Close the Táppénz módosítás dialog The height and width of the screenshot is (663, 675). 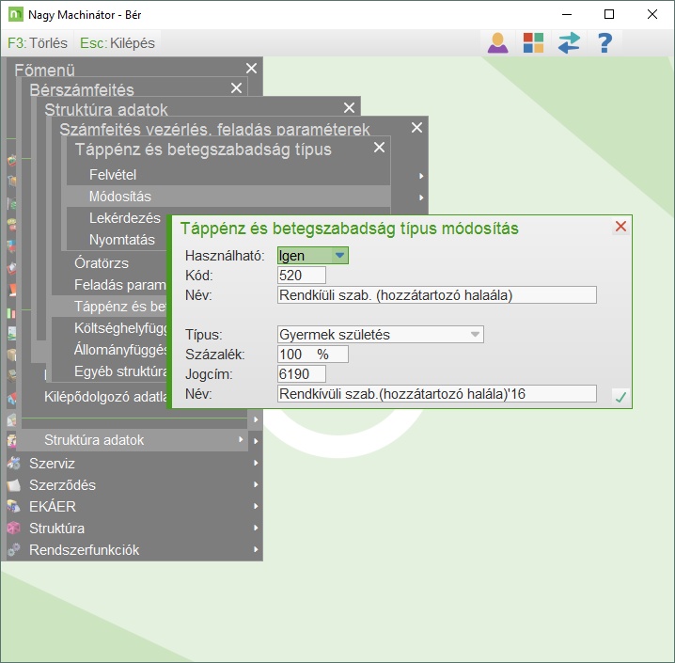[x=620, y=227]
